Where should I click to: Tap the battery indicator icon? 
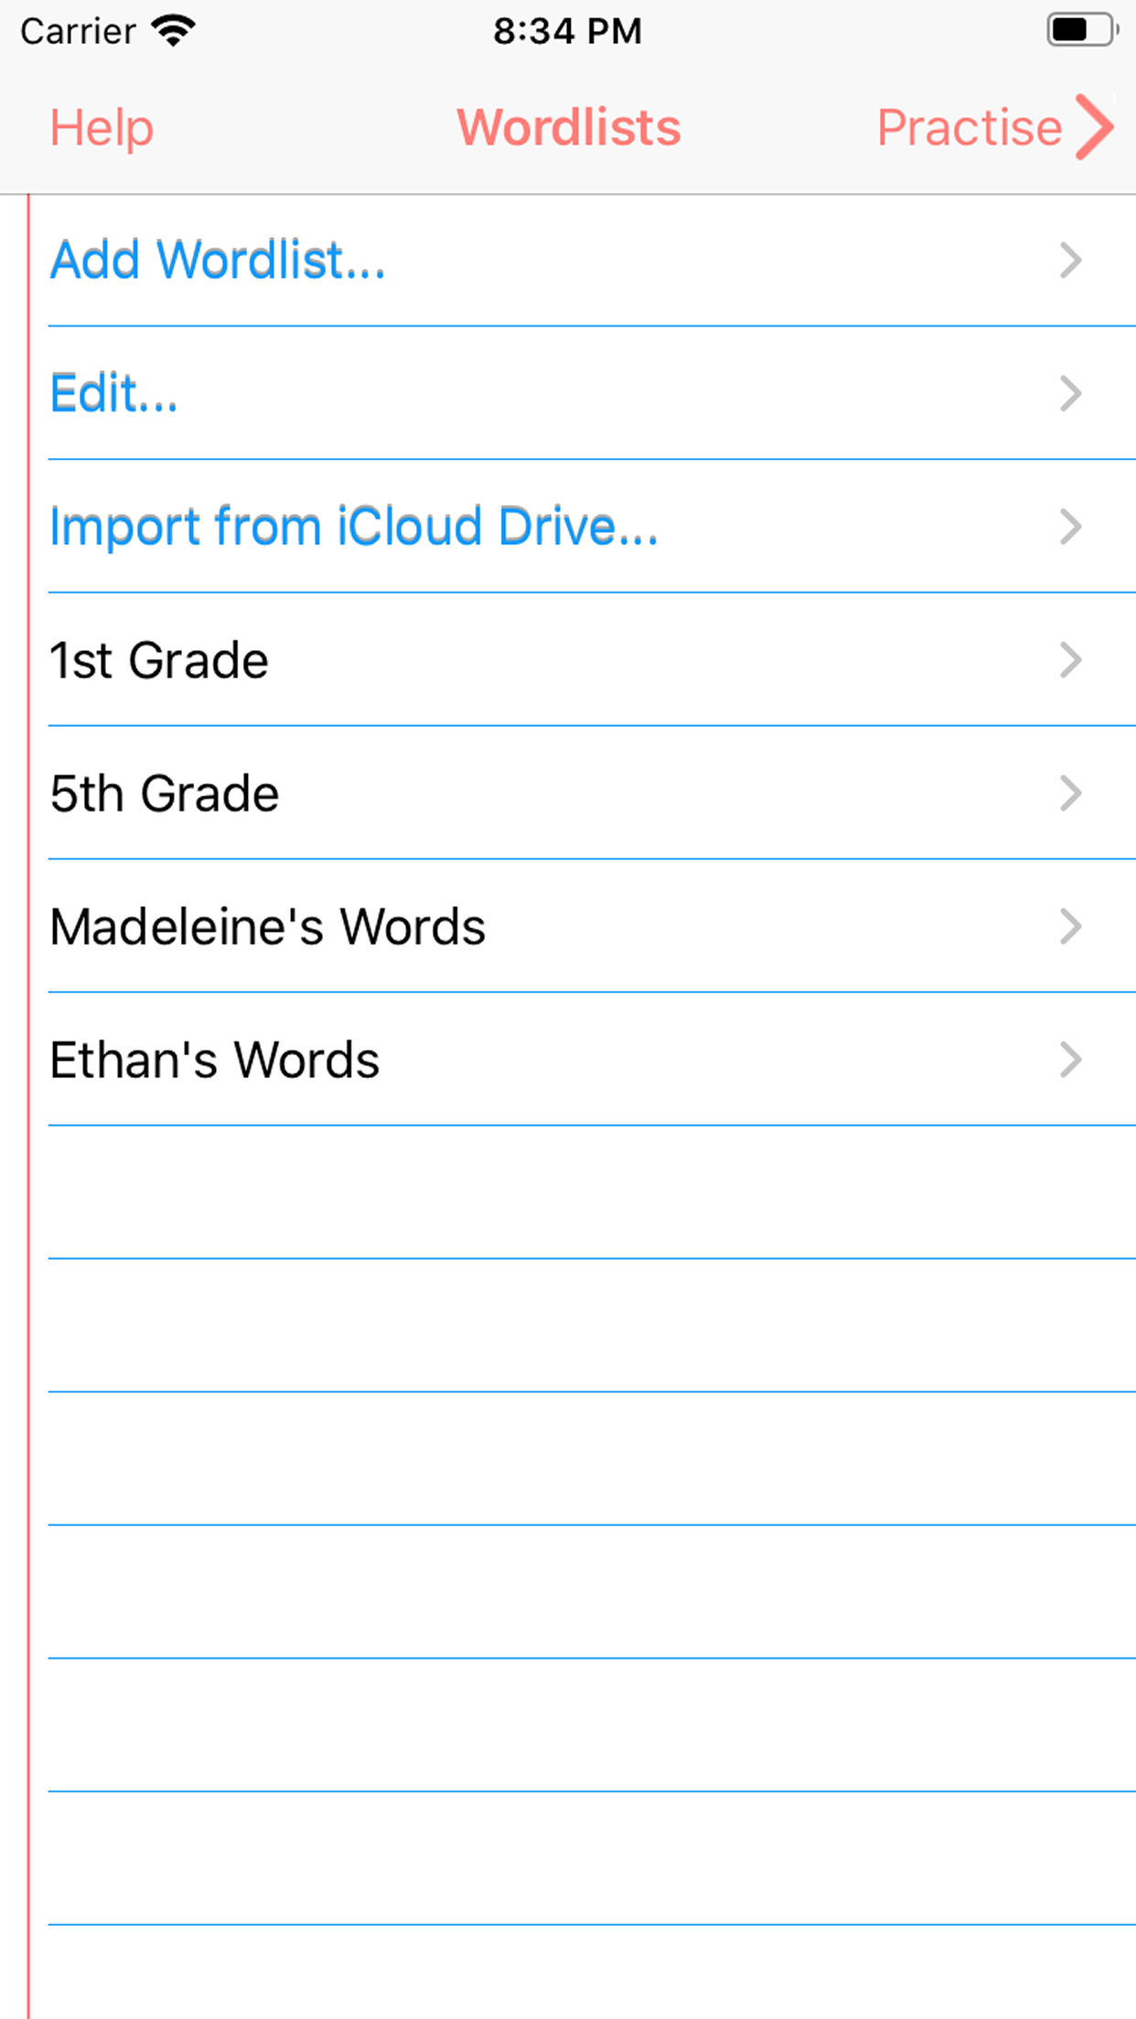tap(1082, 30)
